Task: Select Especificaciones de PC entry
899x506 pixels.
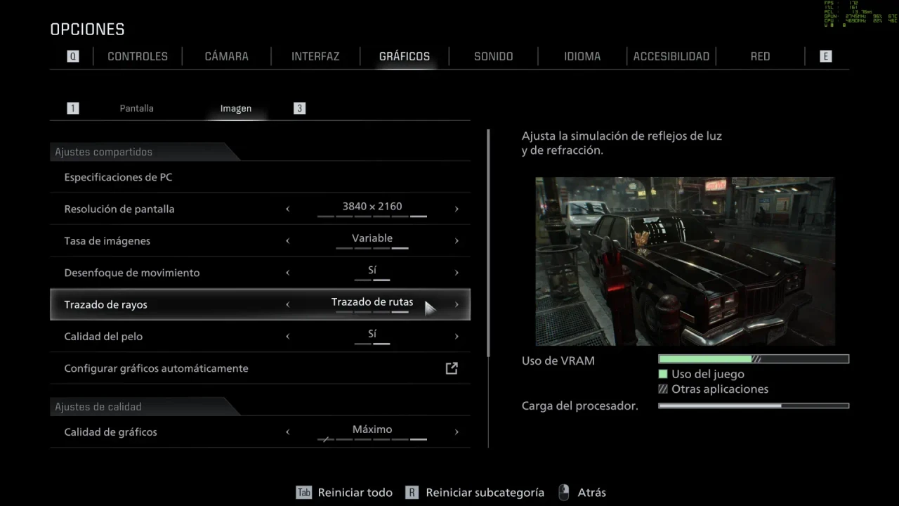Action: coord(260,177)
